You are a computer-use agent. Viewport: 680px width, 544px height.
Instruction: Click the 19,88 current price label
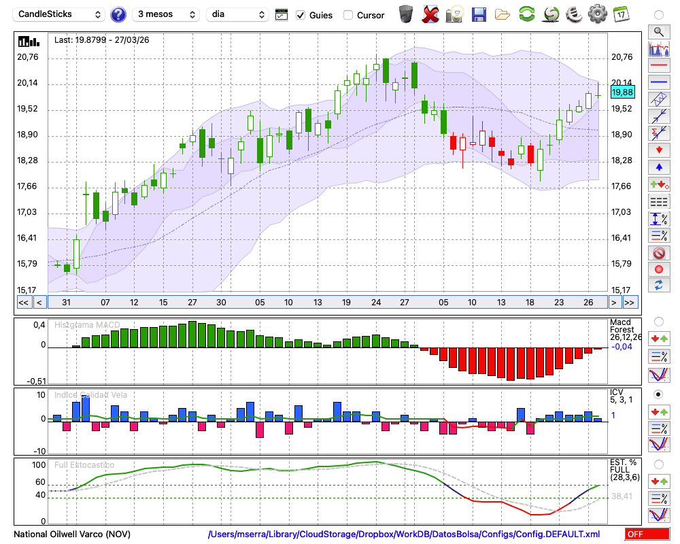622,92
